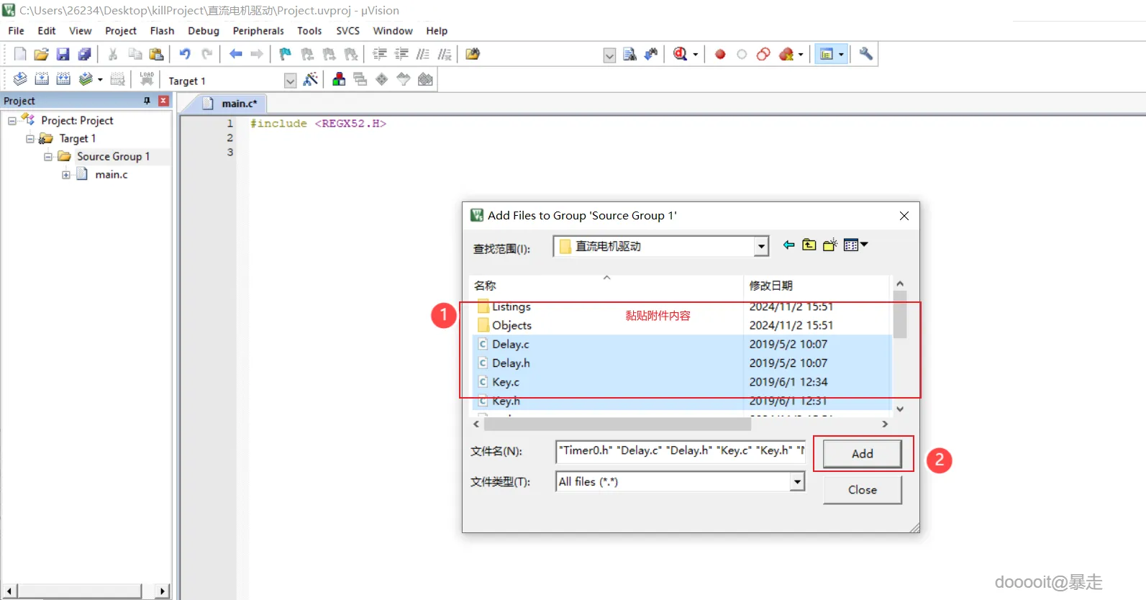Expand the look-in folder dropdown
The image size is (1146, 600).
tap(761, 246)
